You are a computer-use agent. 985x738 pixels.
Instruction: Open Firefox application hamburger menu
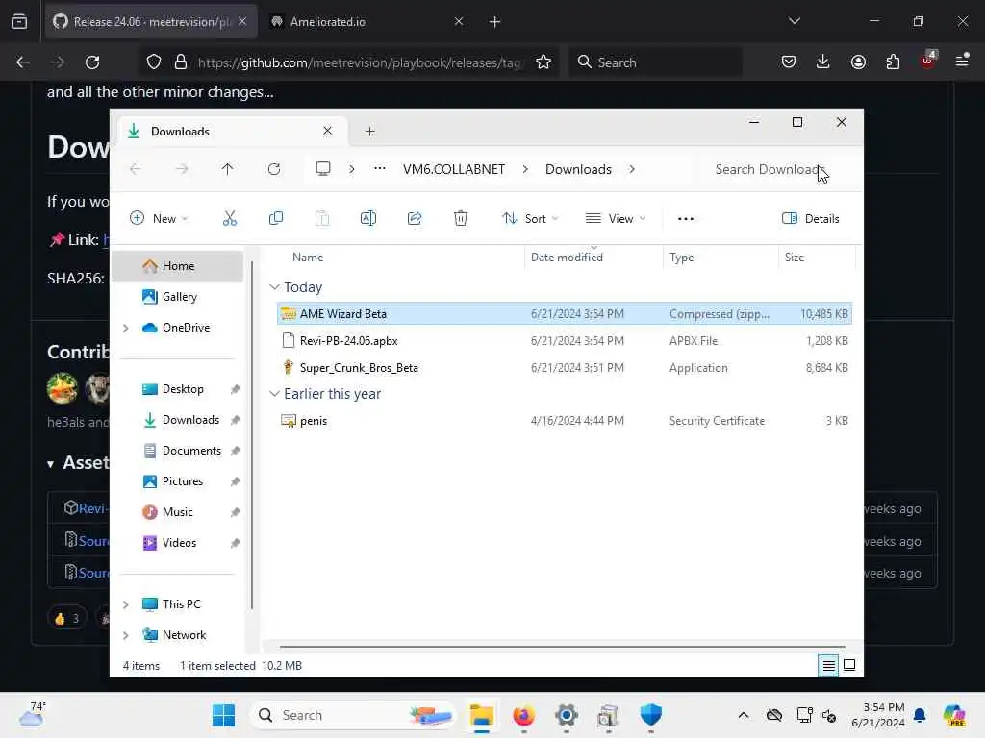tap(962, 61)
